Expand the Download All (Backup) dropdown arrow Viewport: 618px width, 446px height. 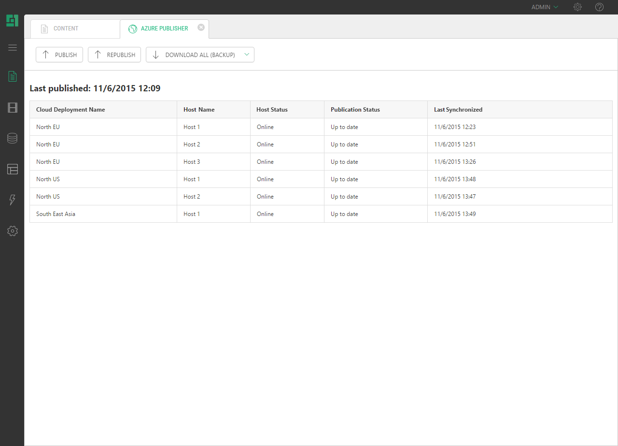[x=247, y=55]
